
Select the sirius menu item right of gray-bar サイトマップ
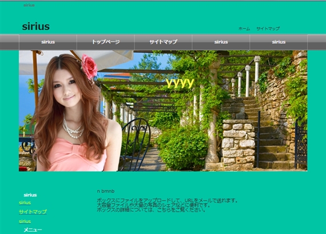[x=221, y=42]
